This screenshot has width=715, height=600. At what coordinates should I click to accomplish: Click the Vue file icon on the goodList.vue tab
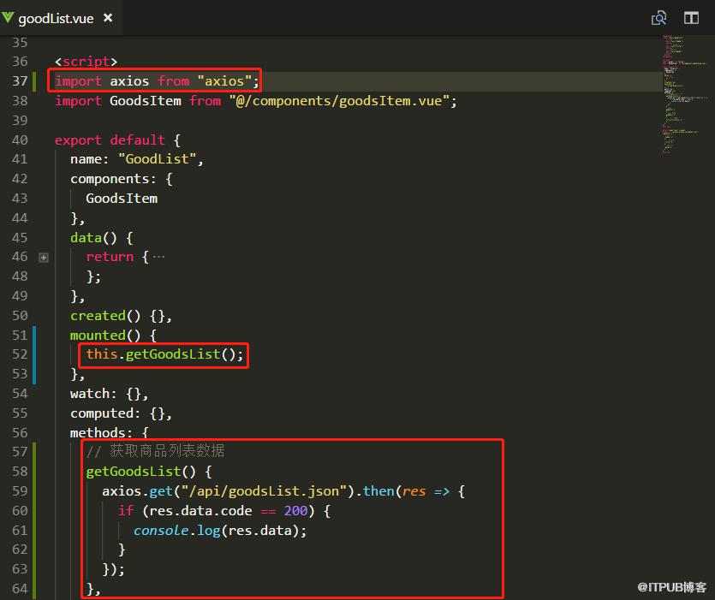(8, 18)
